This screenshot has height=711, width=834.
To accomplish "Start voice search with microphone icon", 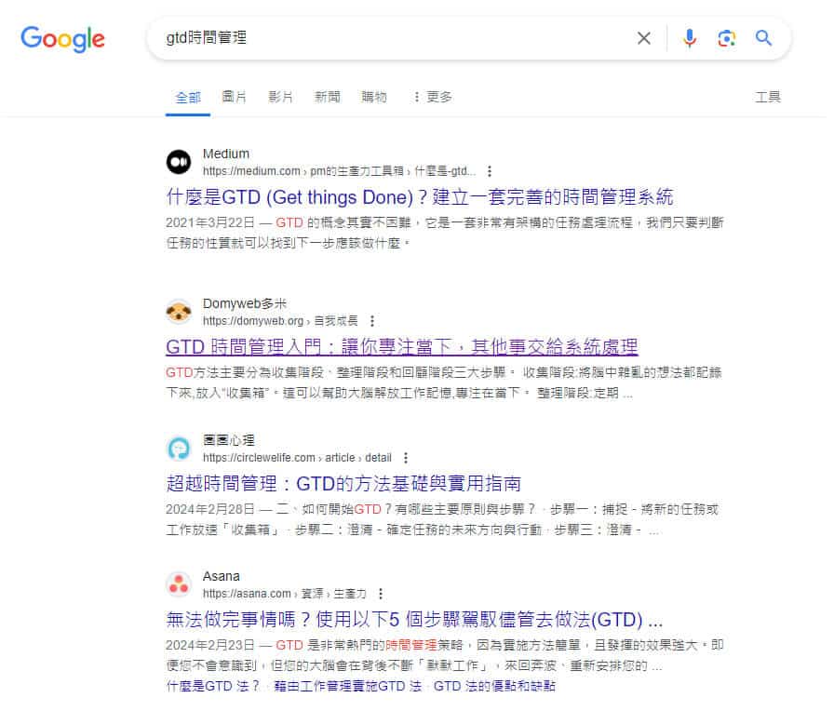I will pyautogui.click(x=690, y=38).
